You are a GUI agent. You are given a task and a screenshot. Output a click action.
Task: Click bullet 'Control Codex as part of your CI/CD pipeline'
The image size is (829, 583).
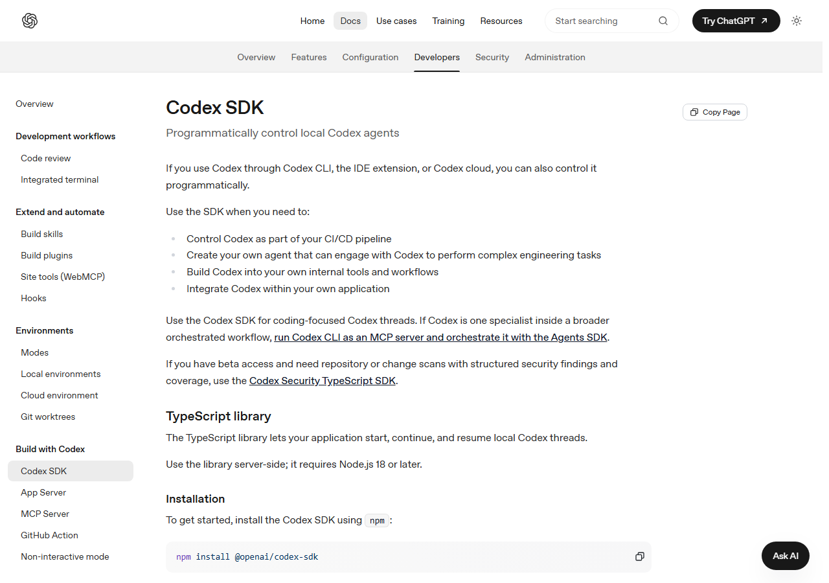(289, 238)
